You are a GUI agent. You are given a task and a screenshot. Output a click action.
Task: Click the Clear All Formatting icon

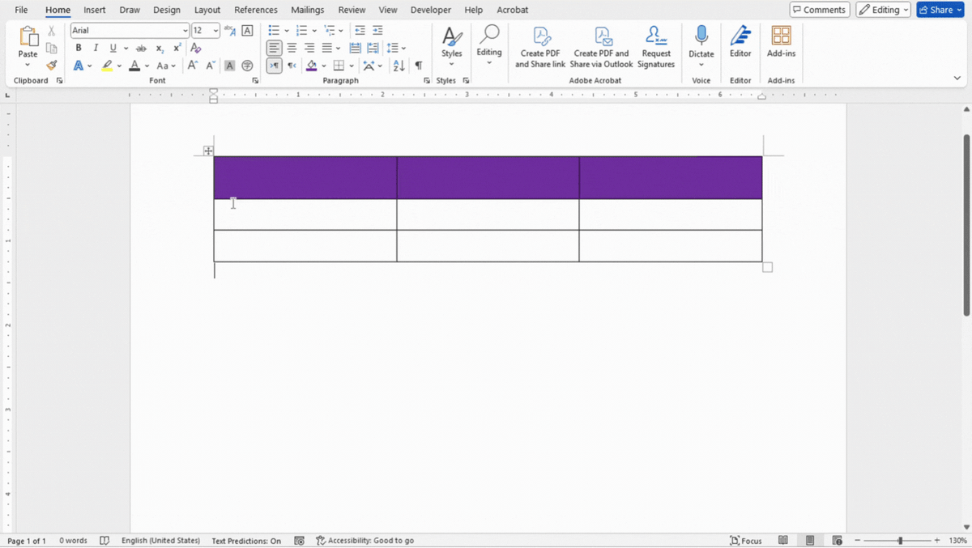[196, 48]
